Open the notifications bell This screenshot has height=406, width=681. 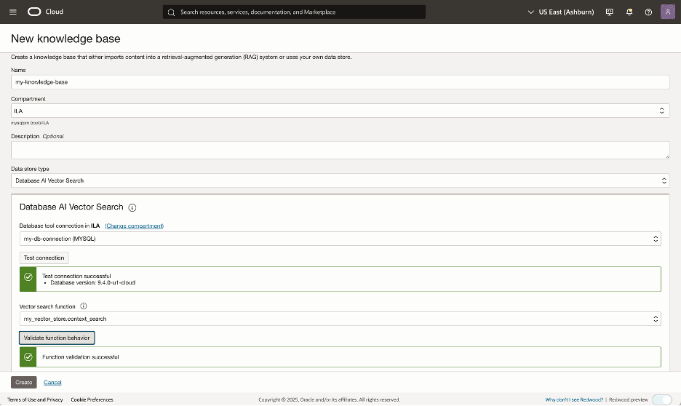pyautogui.click(x=629, y=12)
